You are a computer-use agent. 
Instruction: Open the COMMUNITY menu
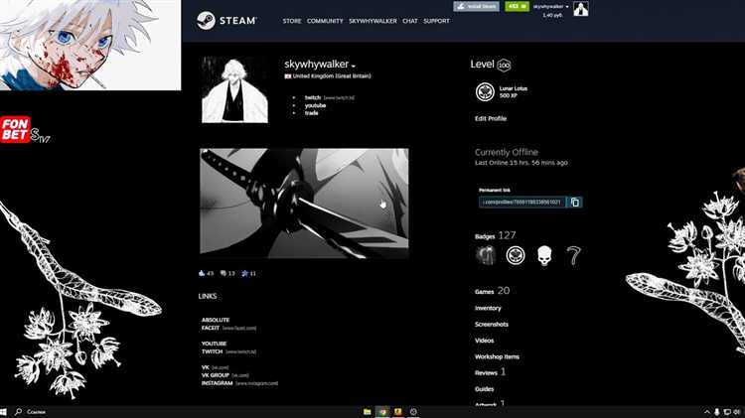325,21
